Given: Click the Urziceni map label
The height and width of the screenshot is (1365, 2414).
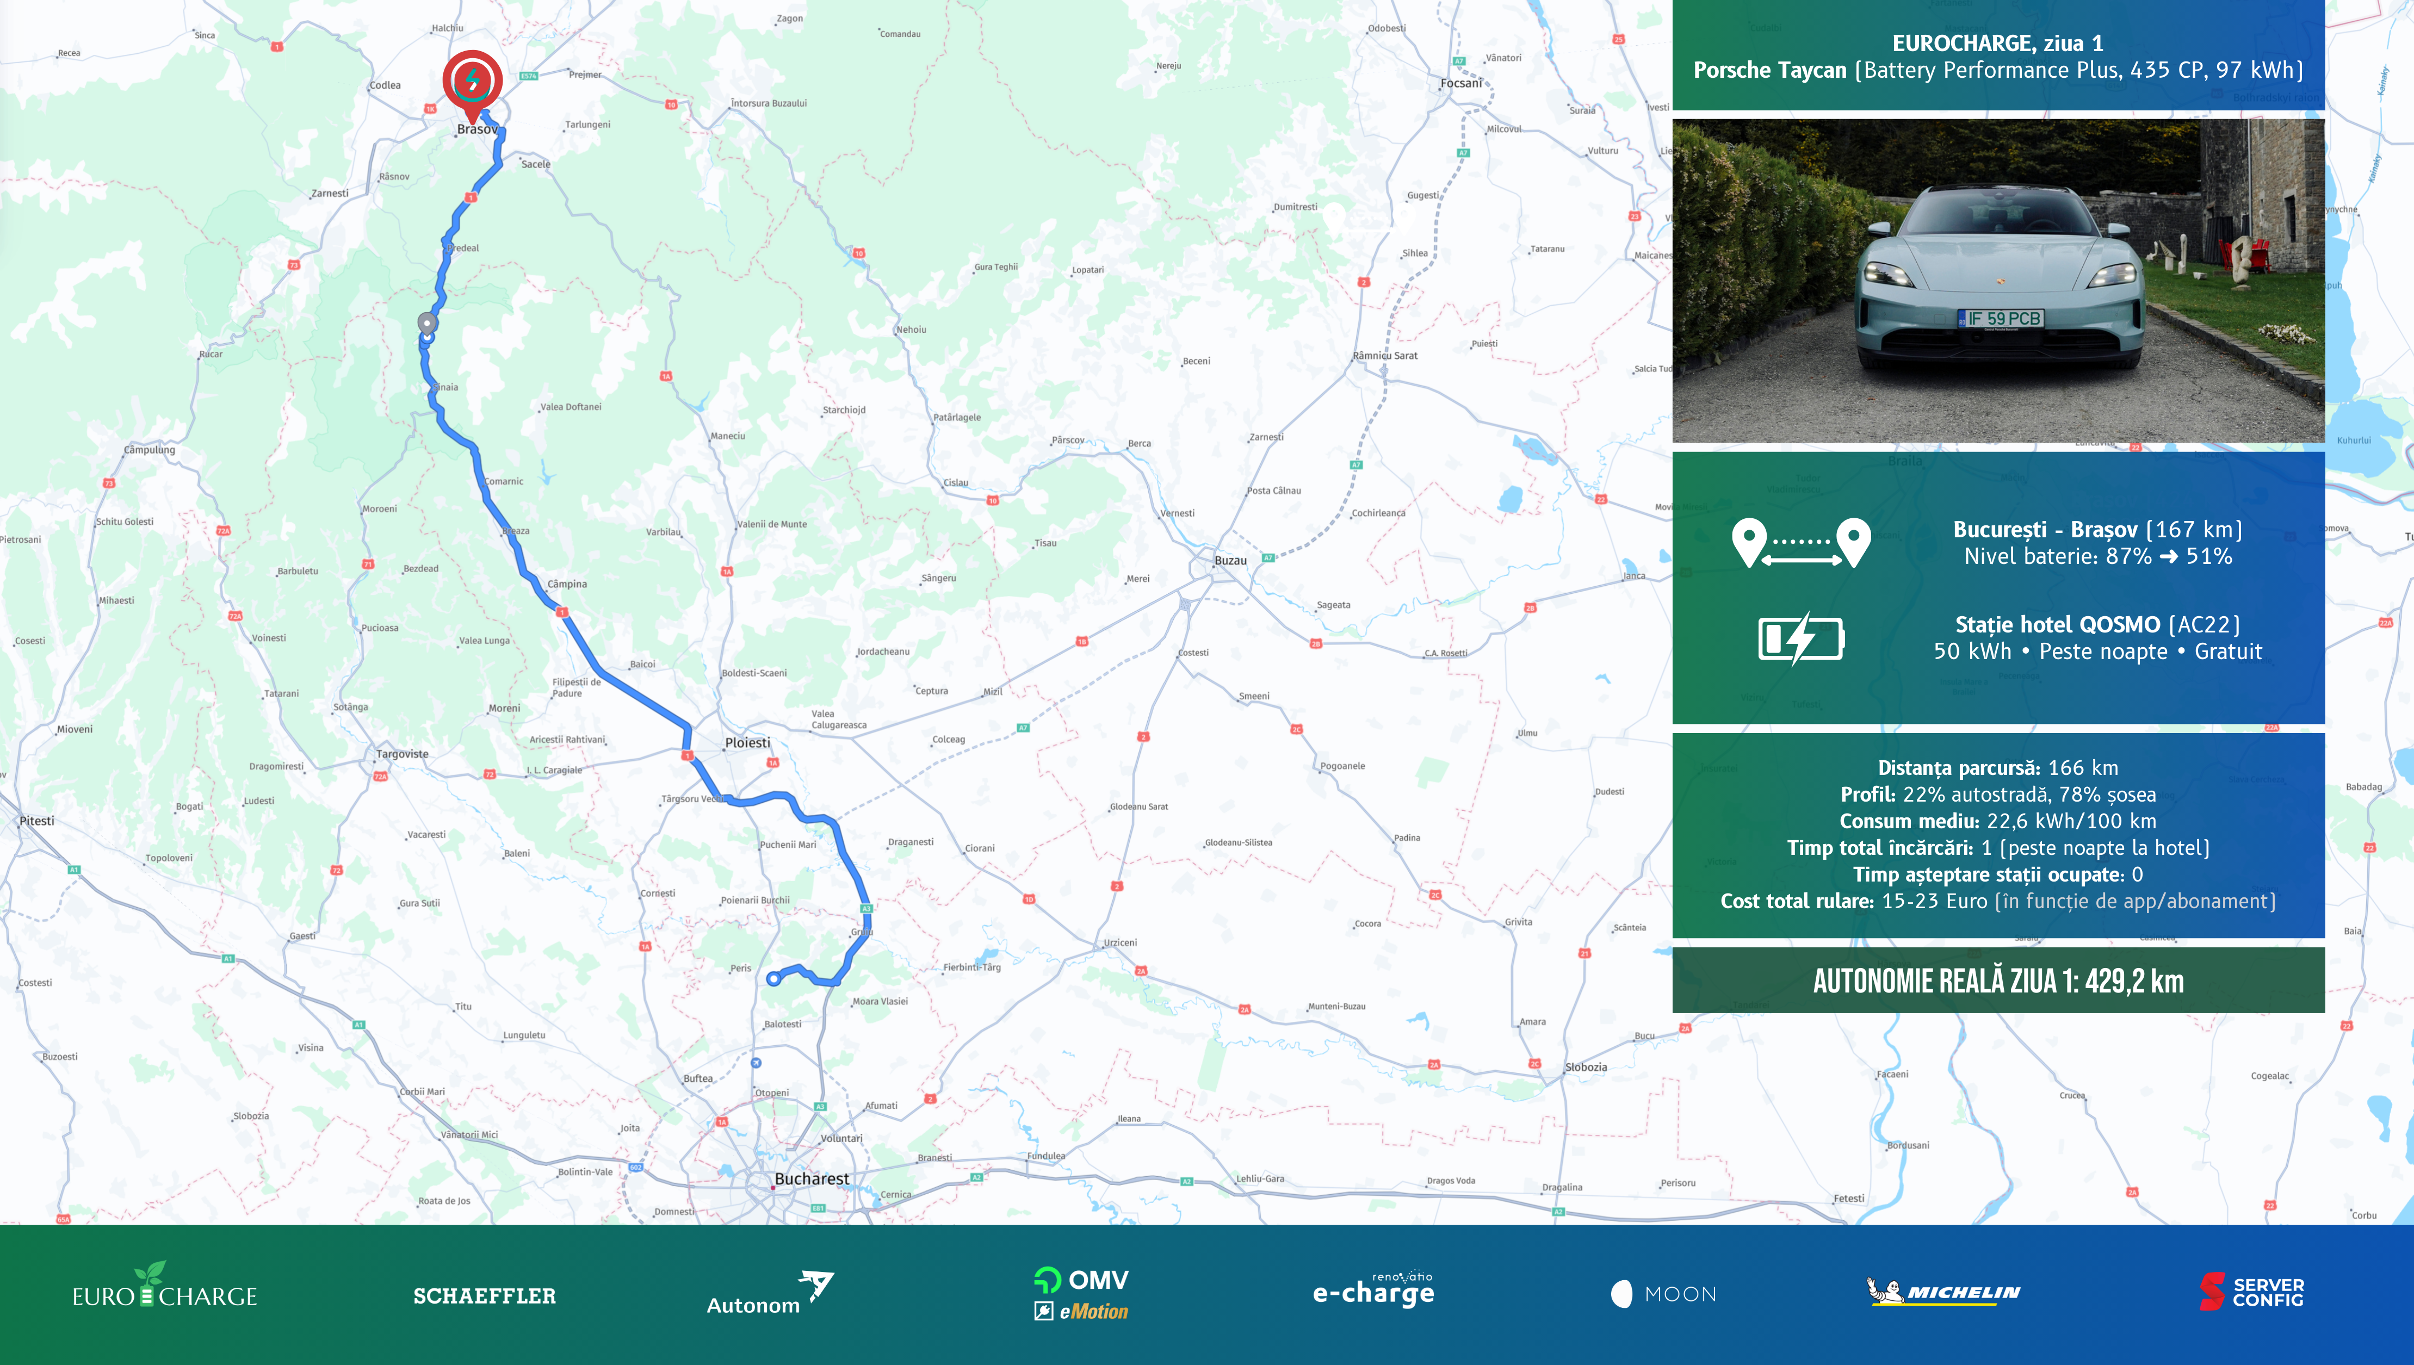Looking at the screenshot, I should point(1121,943).
